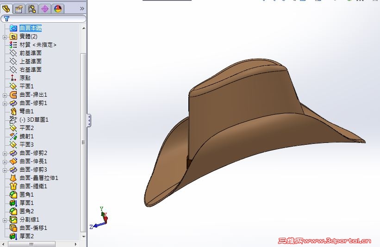Open the DisplayManager tab
Image resolution: width=380 pixels, height=247 pixels.
click(58, 9)
